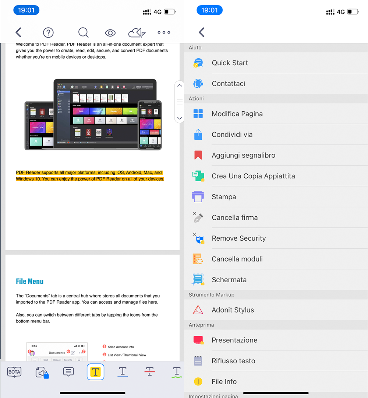Viewport: 368px width, 398px height.
Task: Select the green squiggly underline tool
Action: click(x=177, y=372)
